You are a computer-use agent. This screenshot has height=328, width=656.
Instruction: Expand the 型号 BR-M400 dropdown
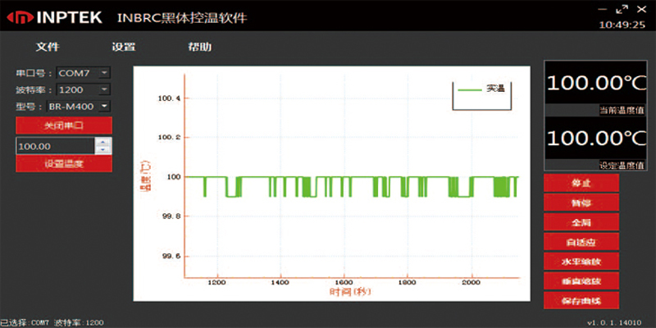104,107
